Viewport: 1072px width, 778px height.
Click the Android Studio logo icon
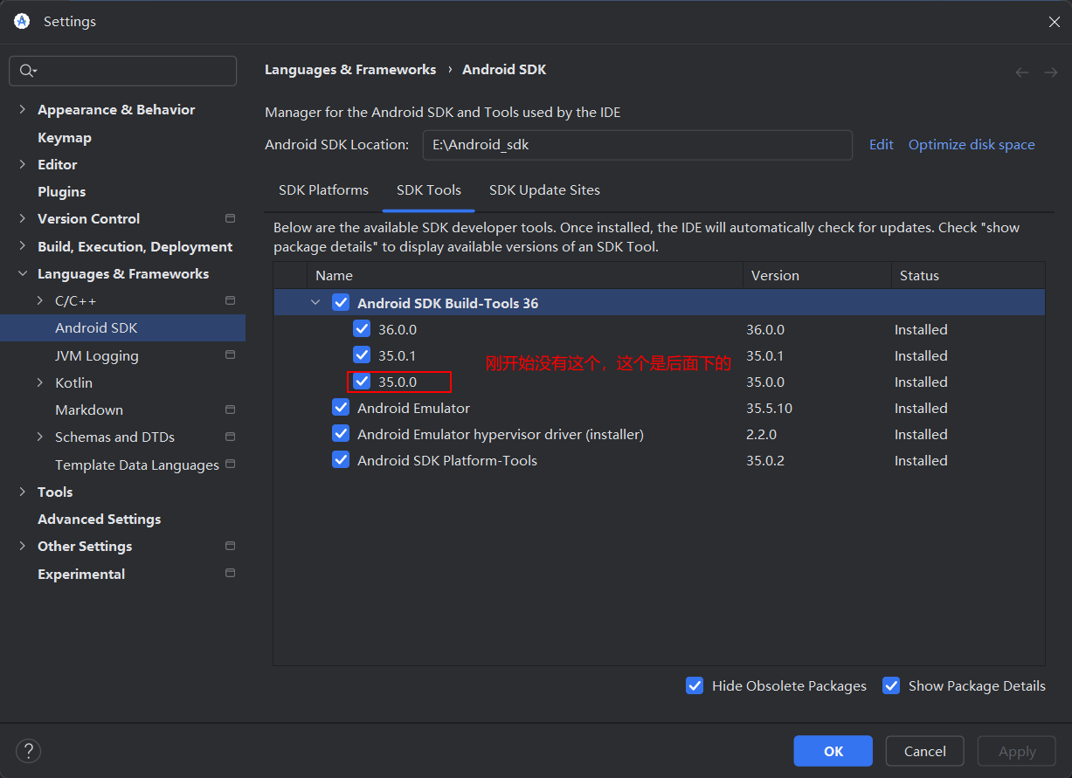(x=22, y=22)
